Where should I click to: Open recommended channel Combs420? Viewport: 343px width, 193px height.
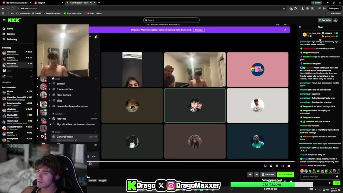pos(17,116)
